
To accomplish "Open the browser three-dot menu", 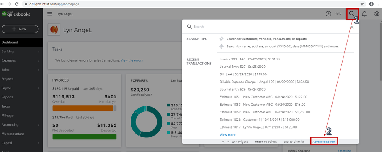I will [x=379, y=4].
